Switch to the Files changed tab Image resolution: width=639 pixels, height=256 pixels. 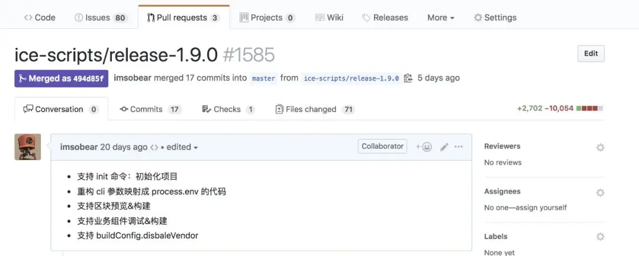pyautogui.click(x=315, y=109)
